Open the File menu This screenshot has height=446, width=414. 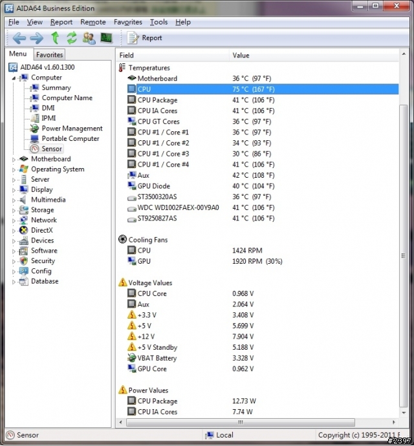click(14, 22)
